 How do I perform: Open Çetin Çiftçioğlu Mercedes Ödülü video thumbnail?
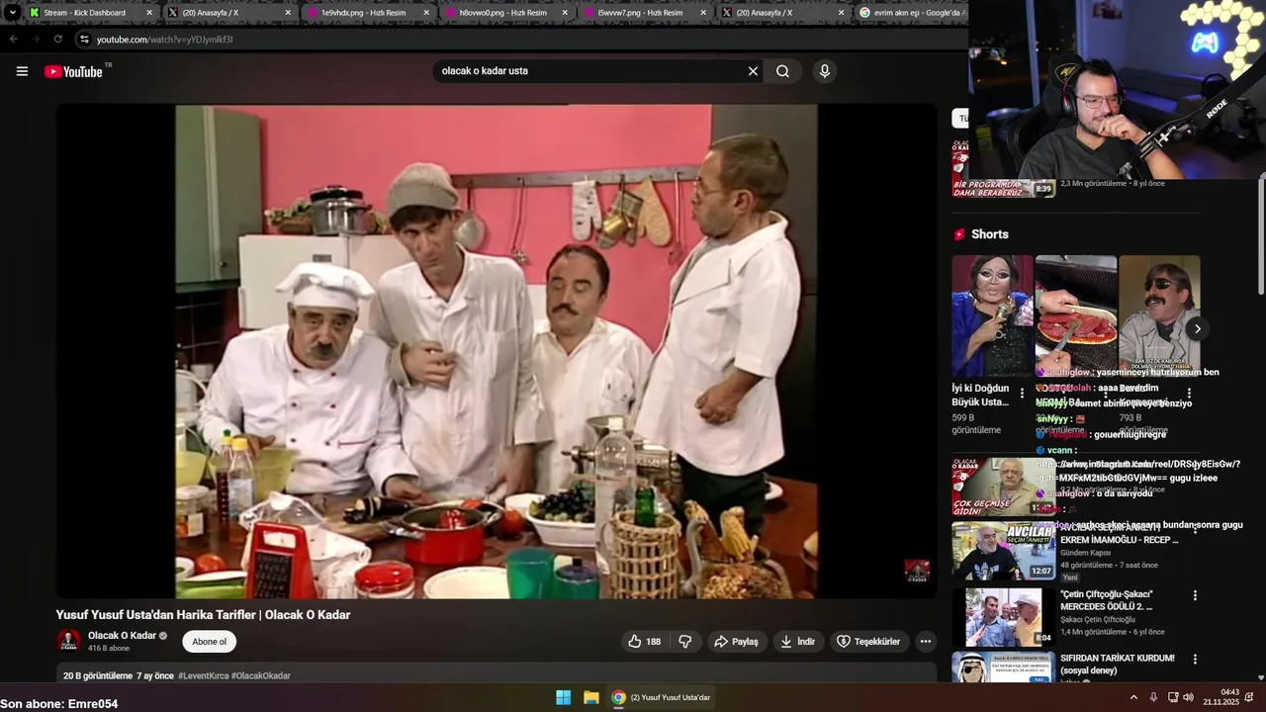(x=1003, y=617)
